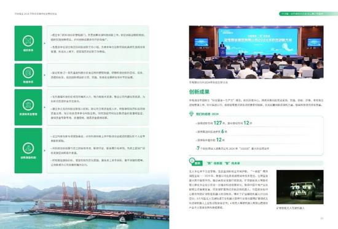Image resolution: width=338 pixels, height=229 pixels.
Task: Click the small arrow beside the bottom green card
Action: (45, 150)
